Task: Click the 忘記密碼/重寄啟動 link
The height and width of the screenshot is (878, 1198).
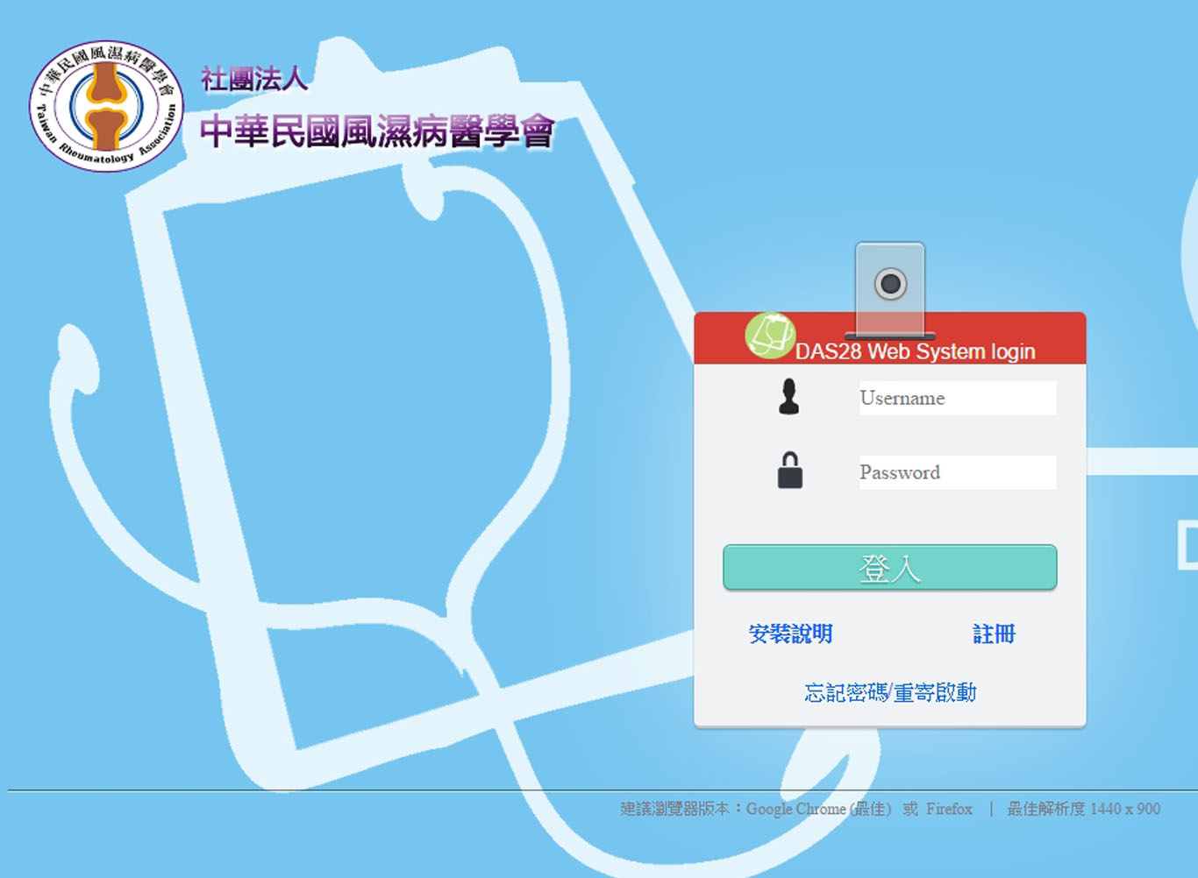Action: click(x=890, y=692)
